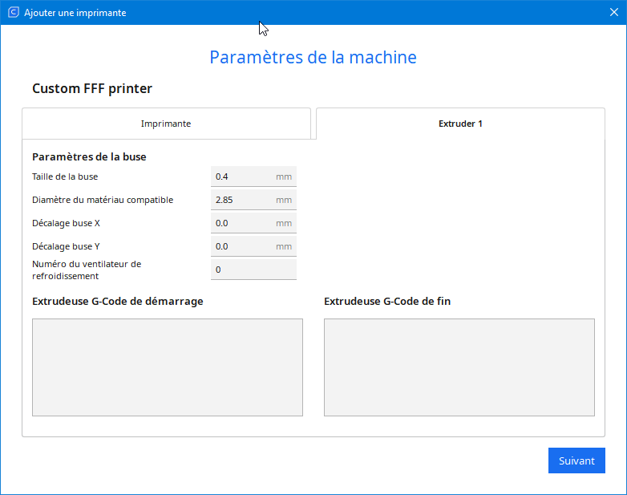Click the Extrudeuse G-Code de fin heading
Screen dimensions: 627x495
coord(387,302)
